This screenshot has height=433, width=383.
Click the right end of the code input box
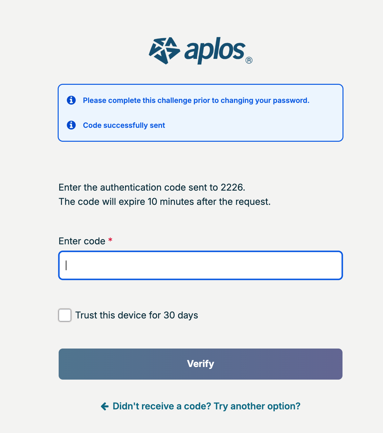[331, 265]
